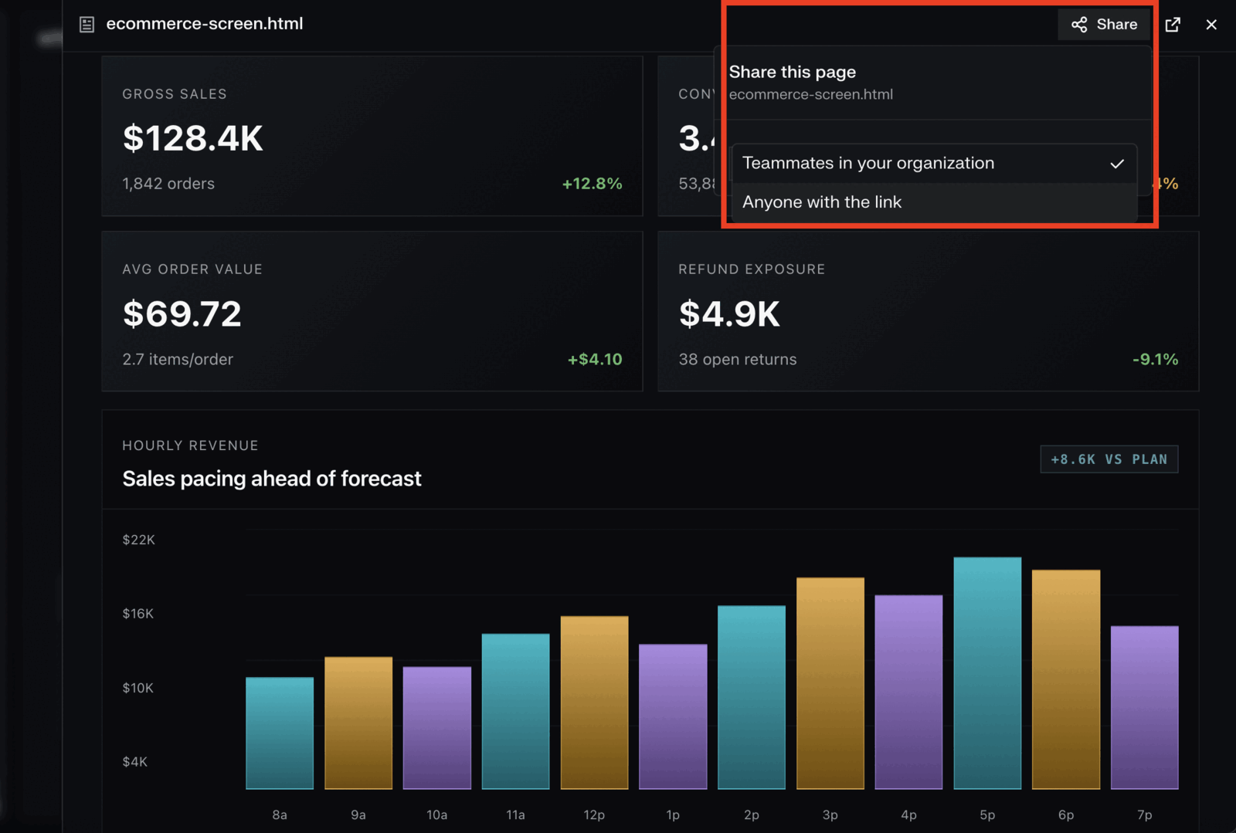Image resolution: width=1236 pixels, height=833 pixels.
Task: Open the page in new window icon
Action: [x=1173, y=25]
